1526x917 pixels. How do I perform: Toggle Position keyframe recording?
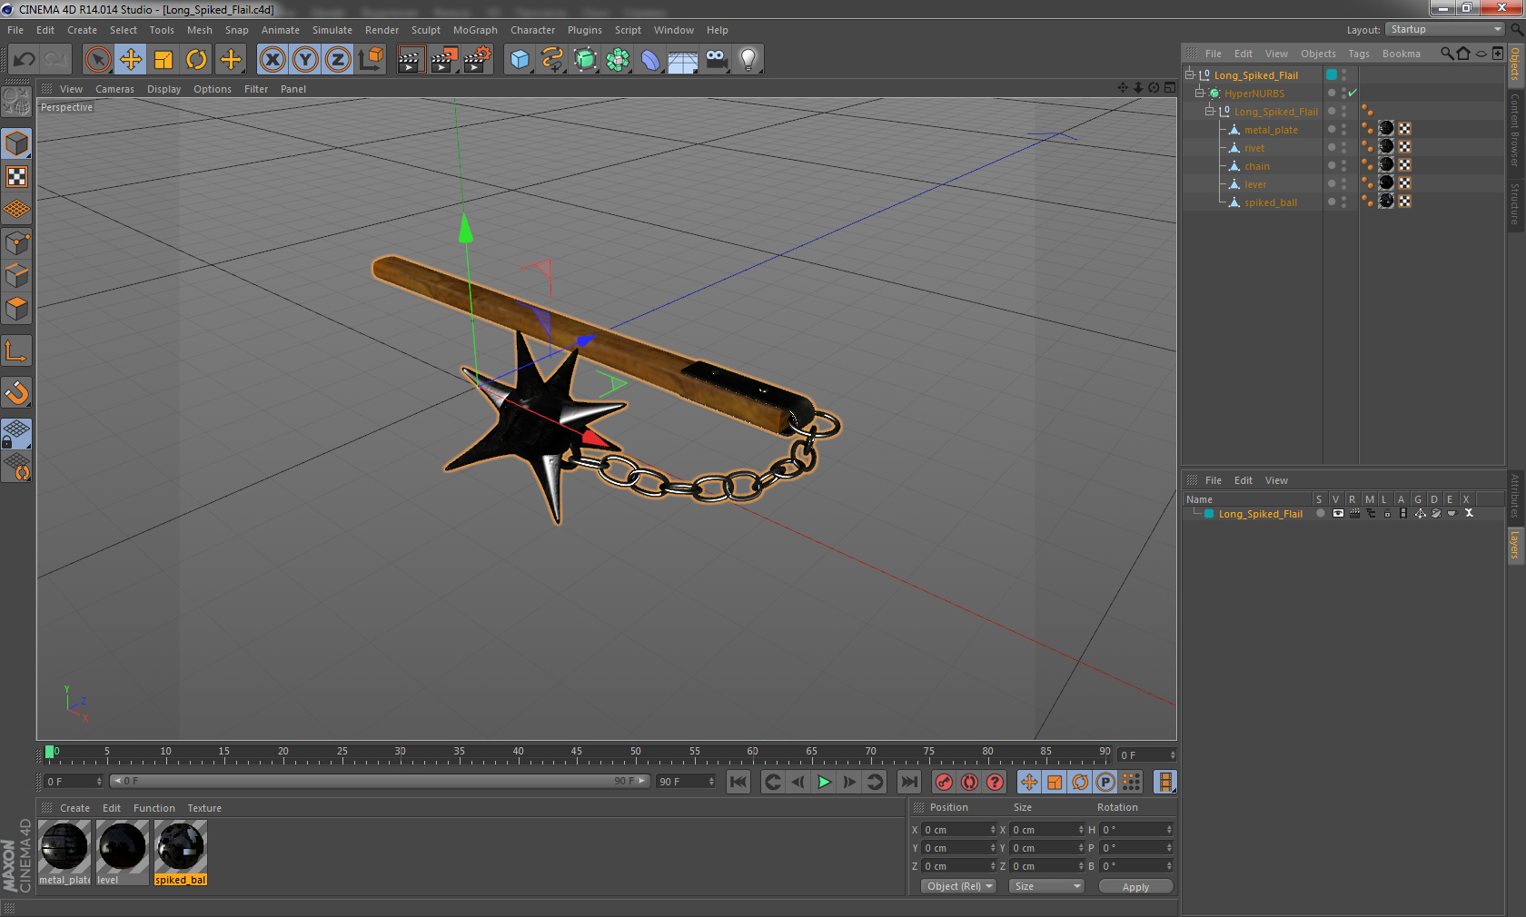pyautogui.click(x=1029, y=782)
